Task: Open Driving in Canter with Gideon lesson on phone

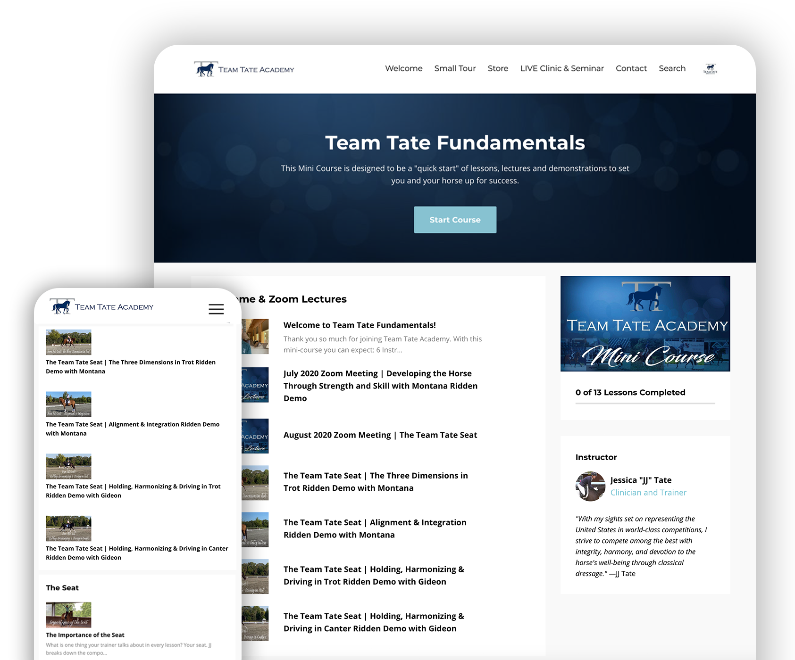Action: (137, 553)
